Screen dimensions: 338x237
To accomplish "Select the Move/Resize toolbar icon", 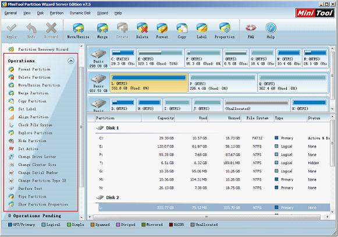I will click(78, 29).
